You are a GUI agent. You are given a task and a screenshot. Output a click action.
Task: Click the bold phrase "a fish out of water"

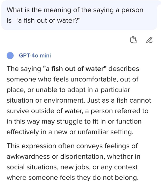[x=75, y=69]
